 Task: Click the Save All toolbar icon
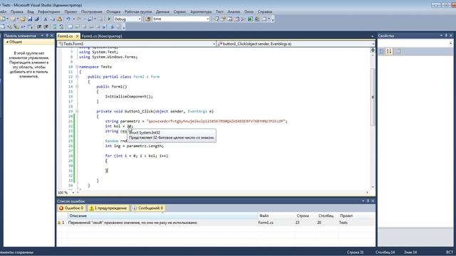(36, 19)
